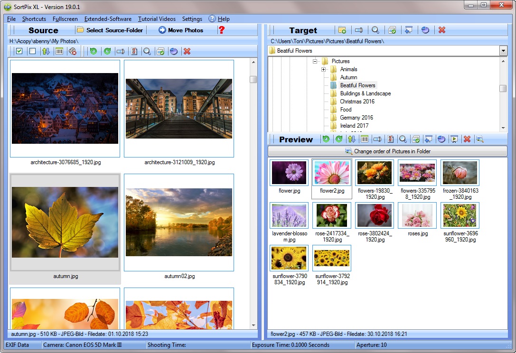The width and height of the screenshot is (516, 353).
Task: Expand the Animals folder tree node
Action: point(323,69)
